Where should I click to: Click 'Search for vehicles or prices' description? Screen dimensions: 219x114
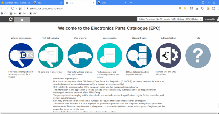point(80,73)
